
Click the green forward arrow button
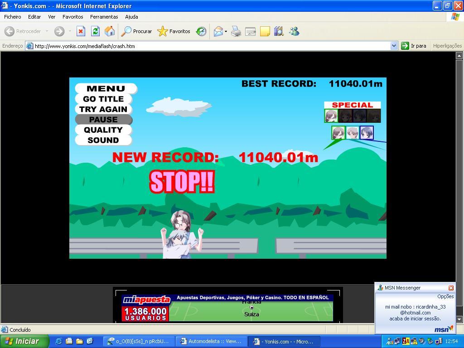[59, 31]
